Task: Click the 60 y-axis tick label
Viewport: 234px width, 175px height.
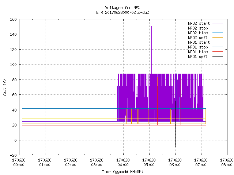Action: click(x=14, y=95)
